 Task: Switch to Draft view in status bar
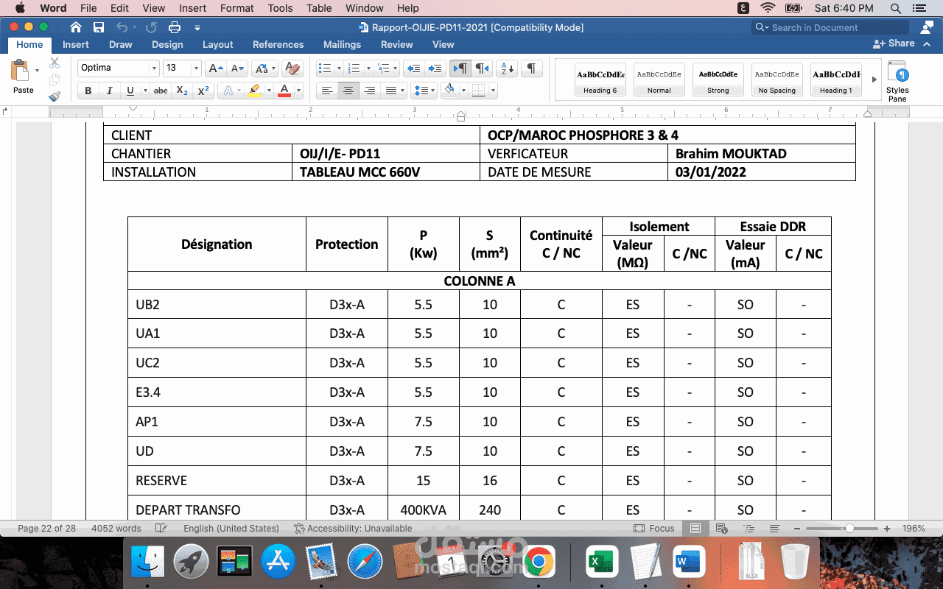774,529
